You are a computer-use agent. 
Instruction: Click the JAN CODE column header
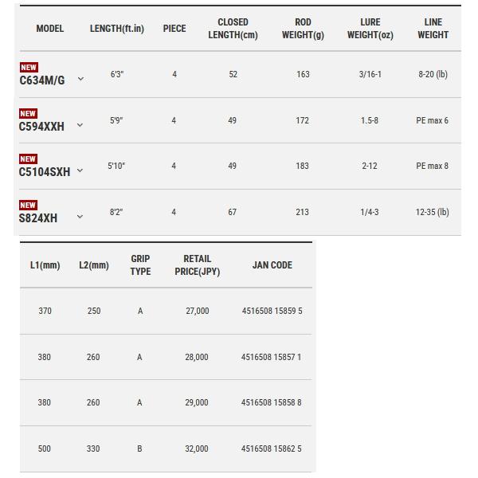point(272,265)
